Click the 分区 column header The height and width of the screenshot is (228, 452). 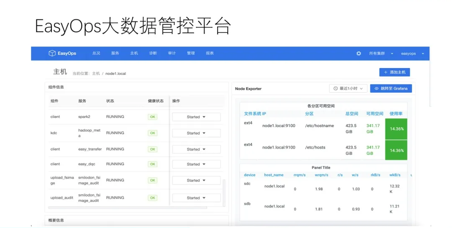click(309, 113)
